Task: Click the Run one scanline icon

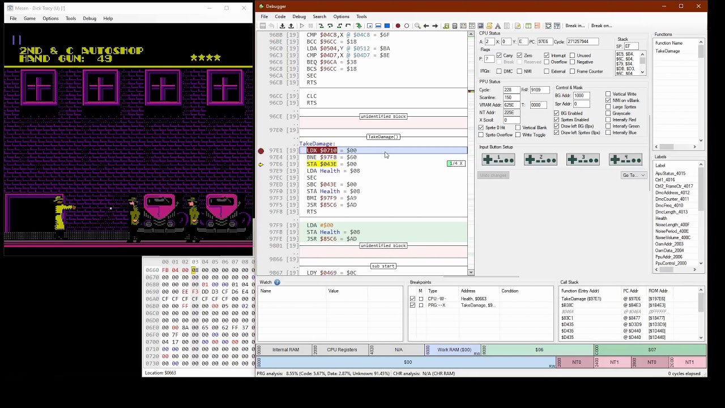Action: pyautogui.click(x=378, y=25)
